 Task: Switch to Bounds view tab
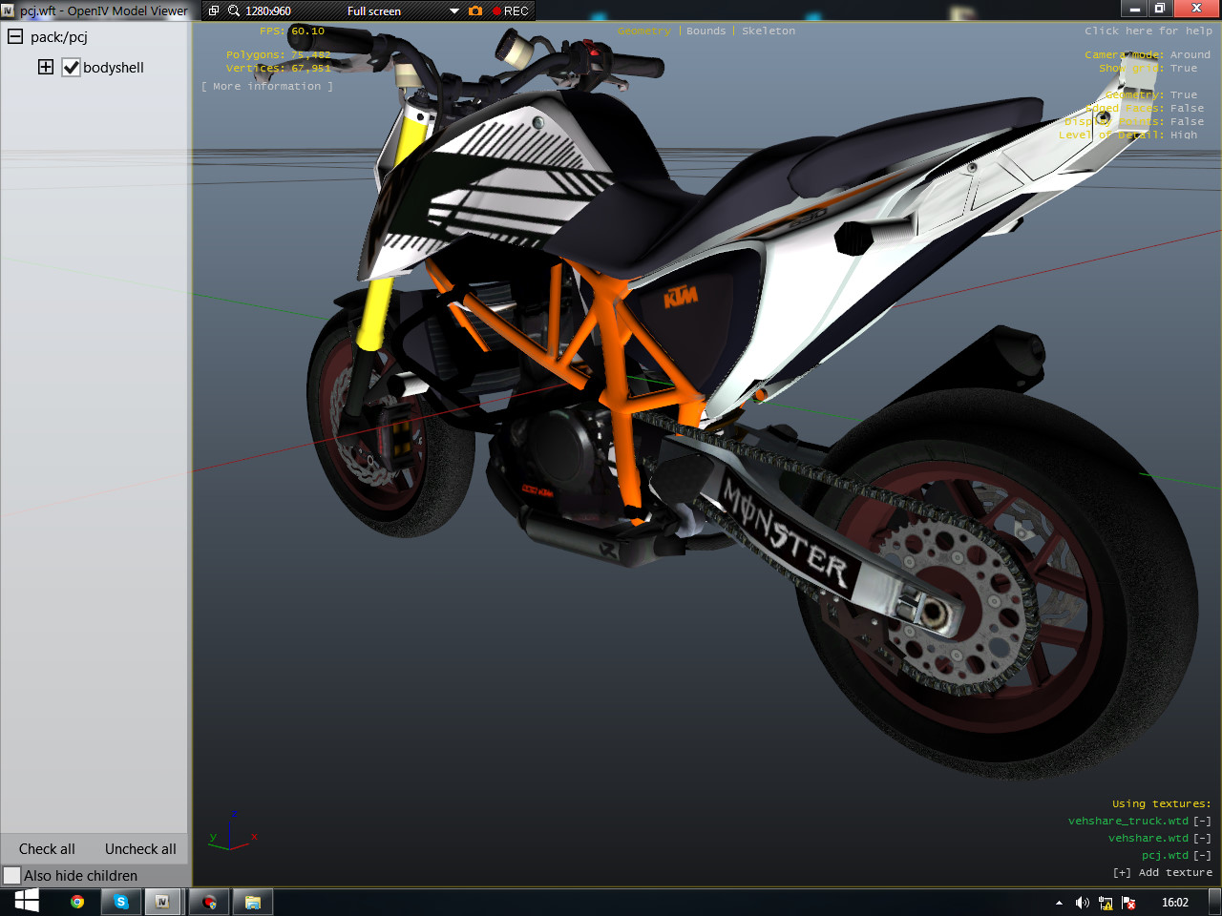coord(706,31)
